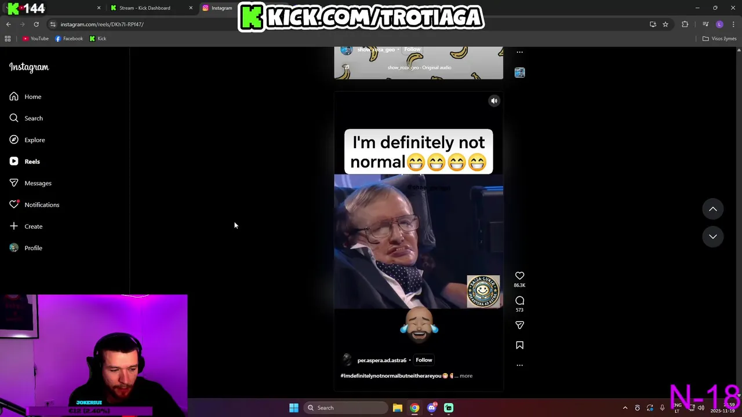
Task: Click the taskbar Search box
Action: (x=345, y=408)
